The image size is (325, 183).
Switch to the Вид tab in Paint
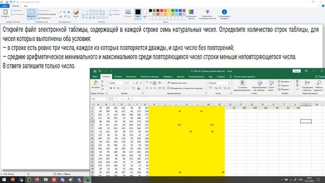(x=25, y=6)
